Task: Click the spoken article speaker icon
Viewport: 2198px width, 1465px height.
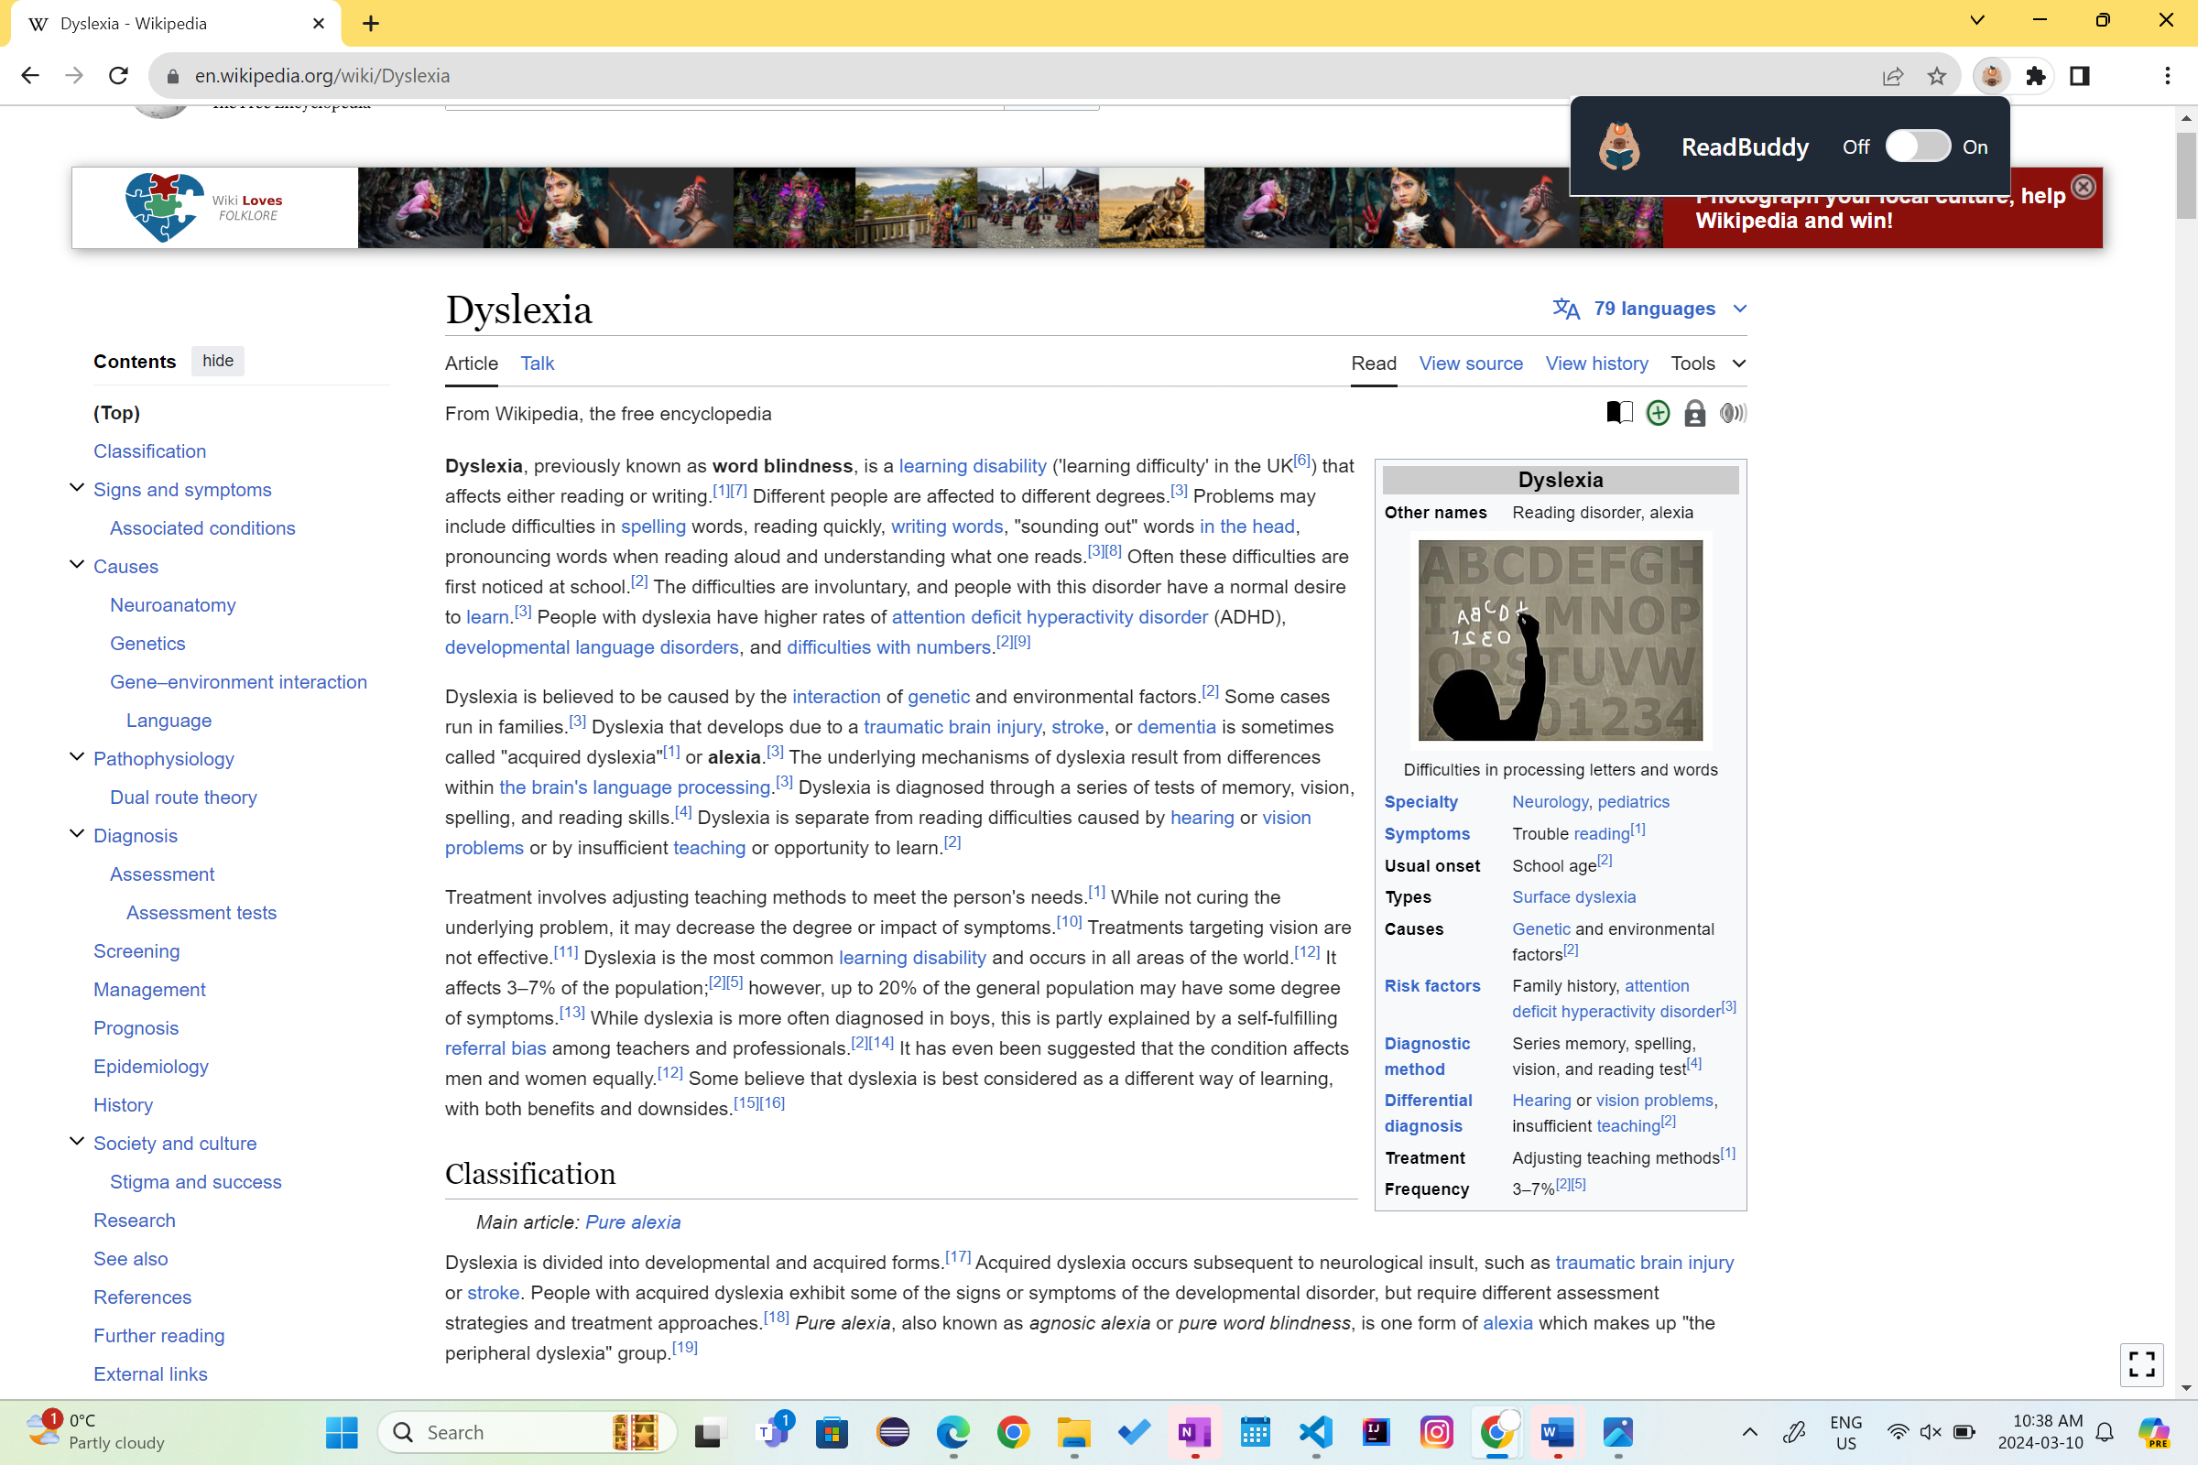Action: [1732, 413]
